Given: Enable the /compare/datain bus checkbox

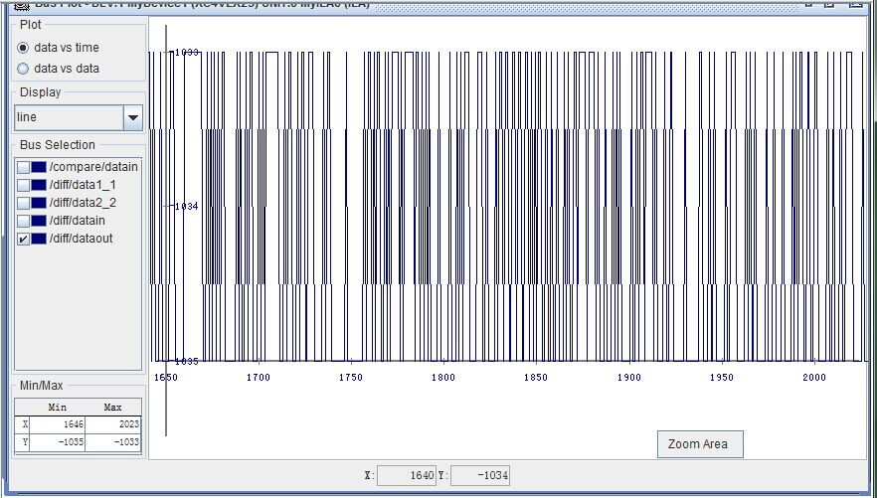Looking at the screenshot, I should click(23, 167).
